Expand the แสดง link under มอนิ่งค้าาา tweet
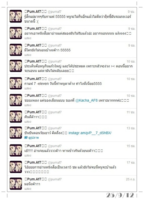This screenshot has height=199, width=144. (28, 189)
